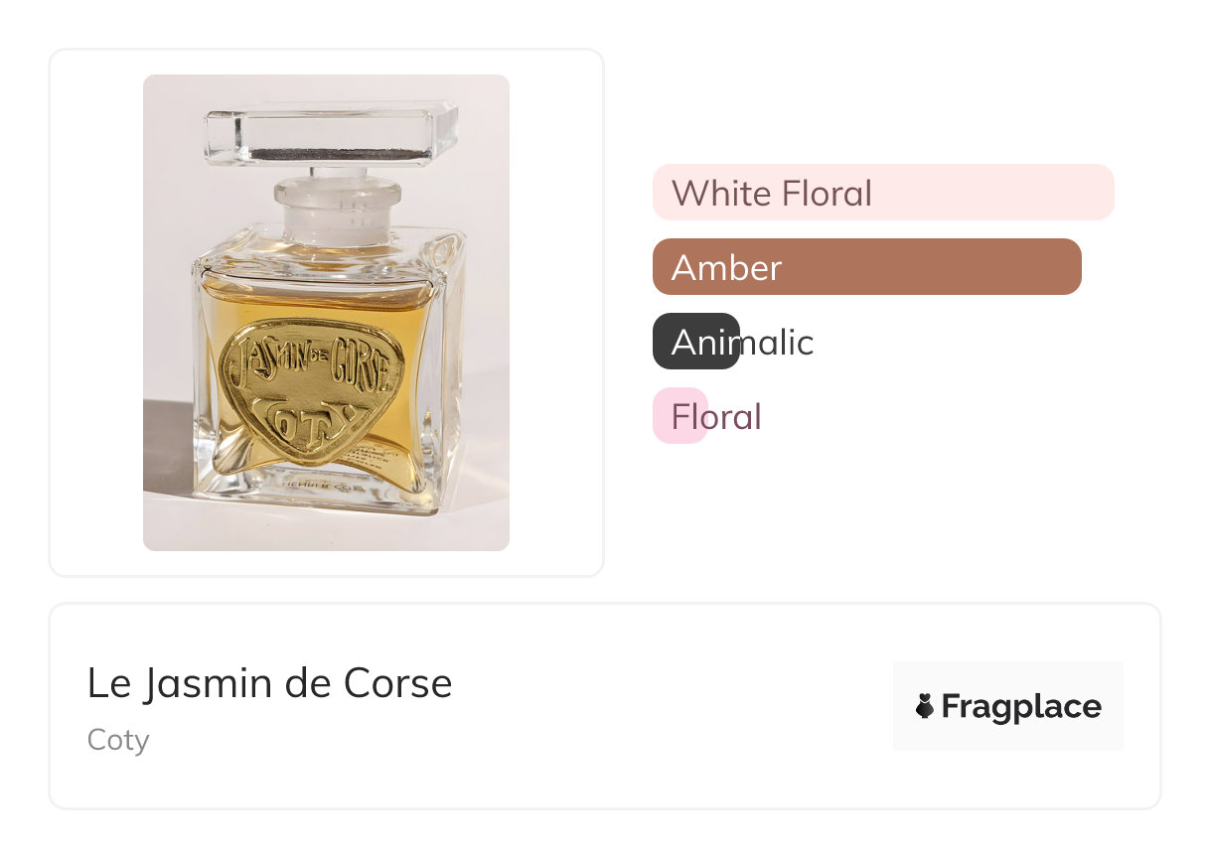
Task: Open the Le Jasmin de Corse title link
Action: tap(269, 683)
